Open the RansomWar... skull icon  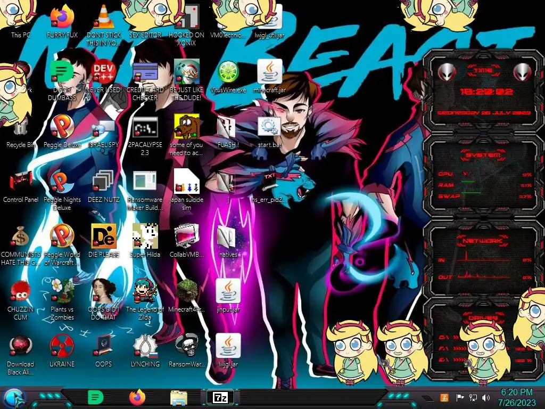pyautogui.click(x=187, y=350)
